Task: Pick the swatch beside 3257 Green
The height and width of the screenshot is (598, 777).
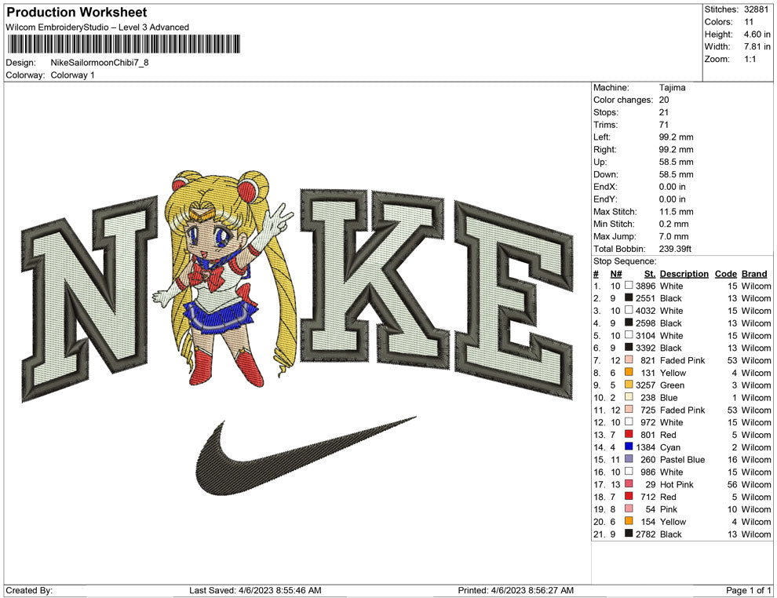Action: (629, 385)
